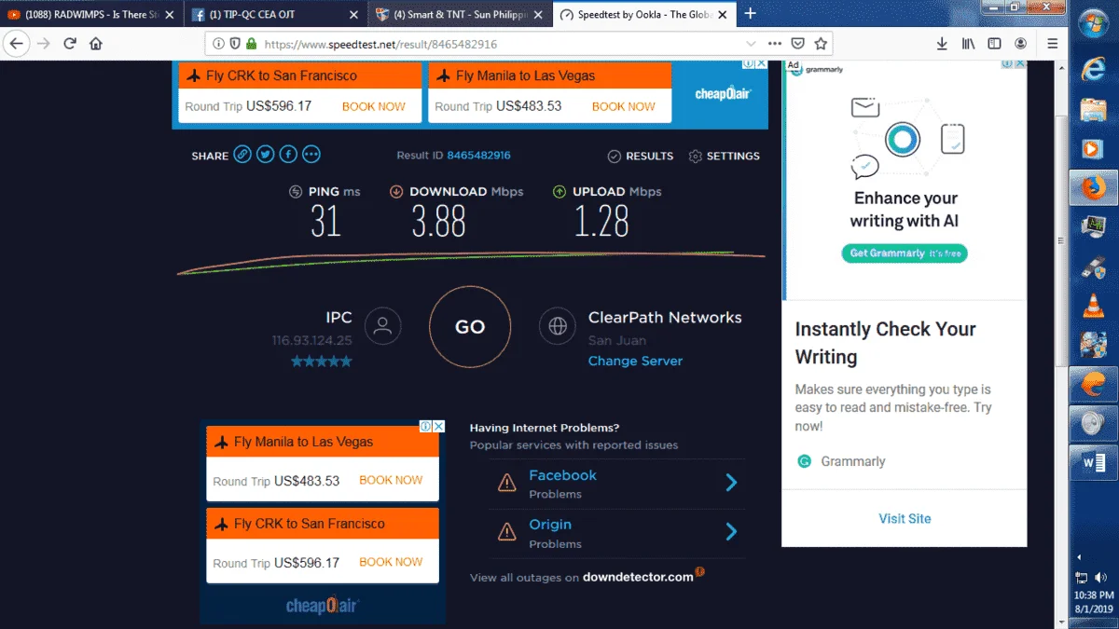
Task: Open page actions three-dot menu
Action: coord(775,44)
